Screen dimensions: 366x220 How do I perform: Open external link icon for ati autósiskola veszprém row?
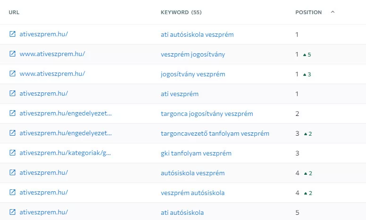pyautogui.click(x=13, y=34)
